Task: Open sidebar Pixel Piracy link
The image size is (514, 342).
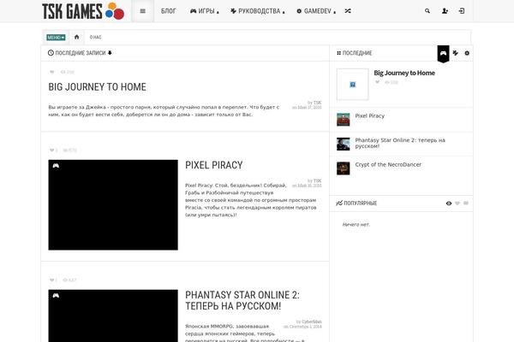Action: click(370, 116)
